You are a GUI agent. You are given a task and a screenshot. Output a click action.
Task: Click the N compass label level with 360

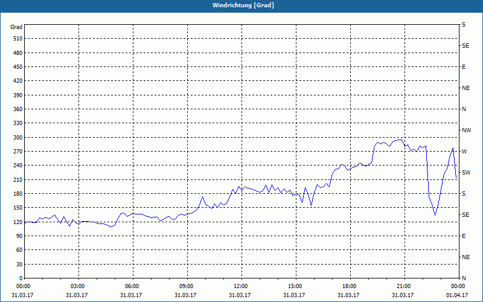(x=464, y=109)
